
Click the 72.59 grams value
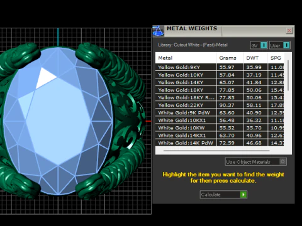pyautogui.click(x=226, y=143)
